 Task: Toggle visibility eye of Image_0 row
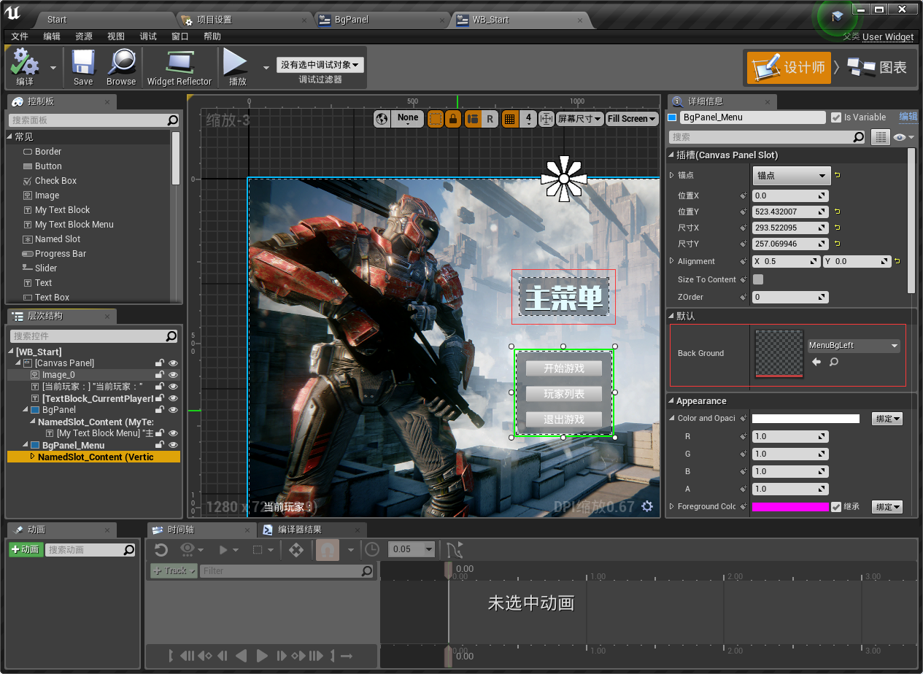(x=174, y=375)
